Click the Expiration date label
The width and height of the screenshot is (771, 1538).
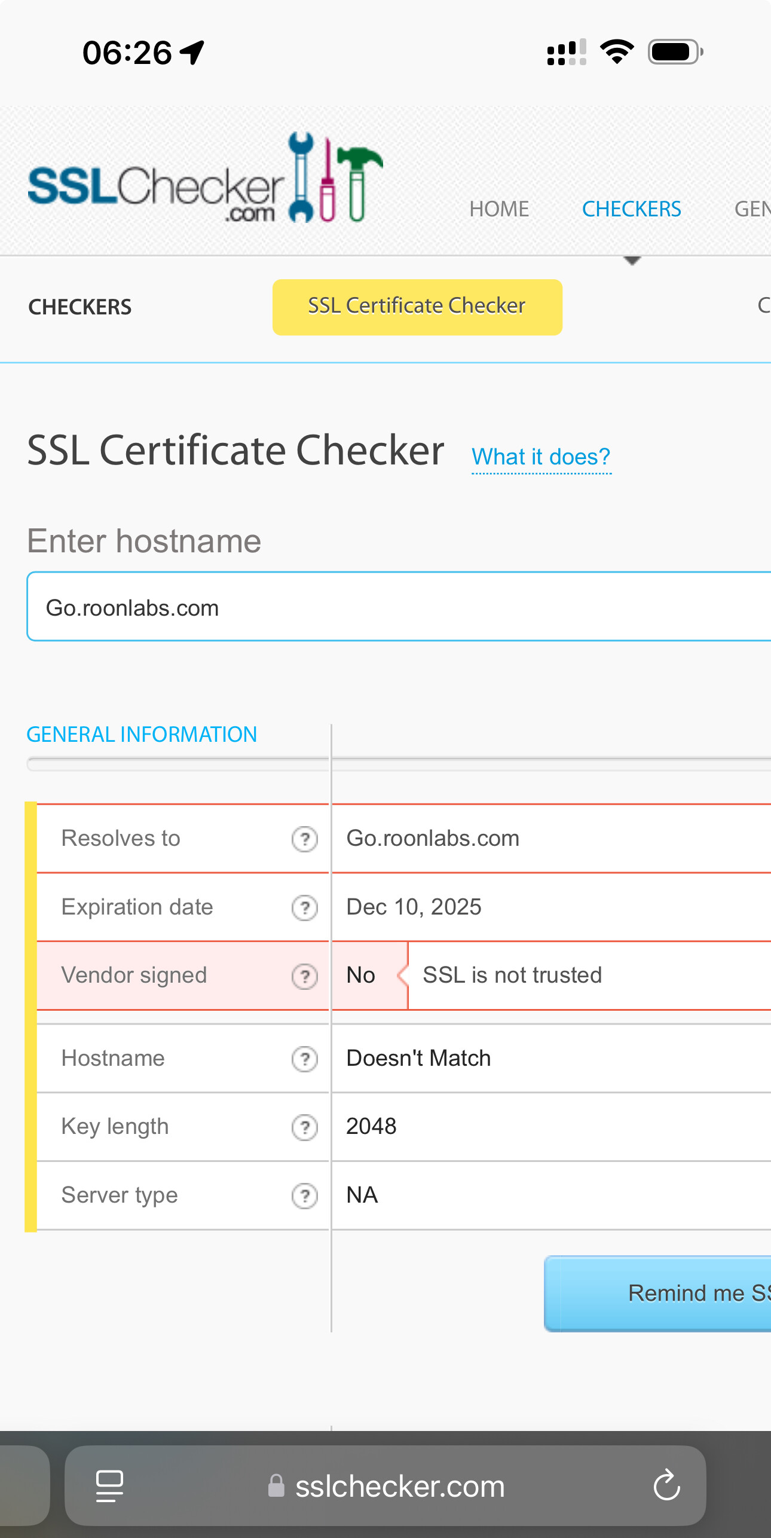[137, 907]
